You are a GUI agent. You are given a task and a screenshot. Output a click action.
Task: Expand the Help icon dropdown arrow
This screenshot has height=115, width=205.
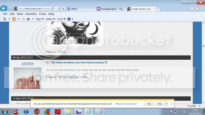[73, 19]
